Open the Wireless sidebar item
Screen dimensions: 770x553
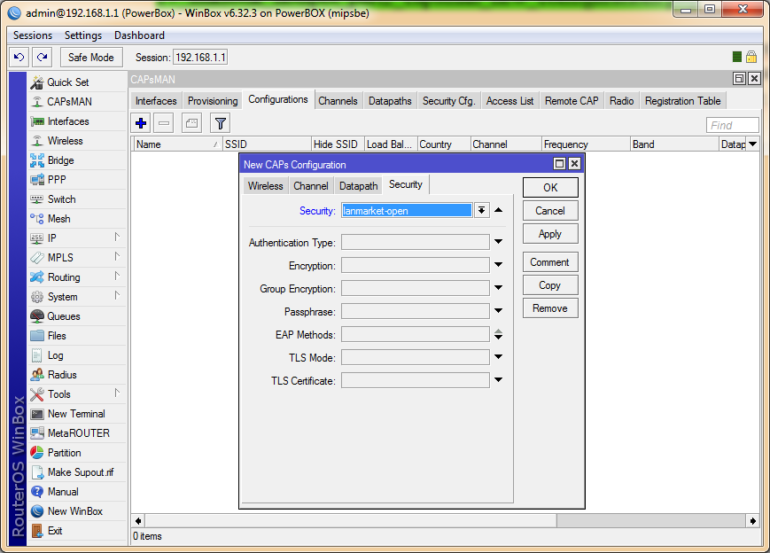[x=65, y=141]
